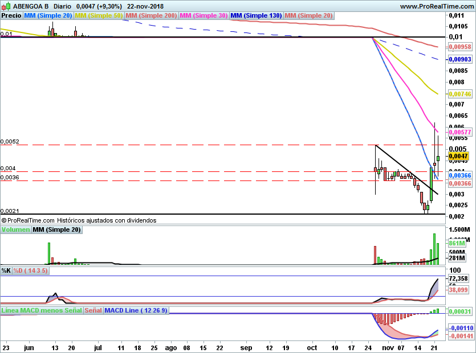Viewport: 476px width, 353px height.
Task: Click the pink 0,00577 moving average tag
Action: pos(458,132)
